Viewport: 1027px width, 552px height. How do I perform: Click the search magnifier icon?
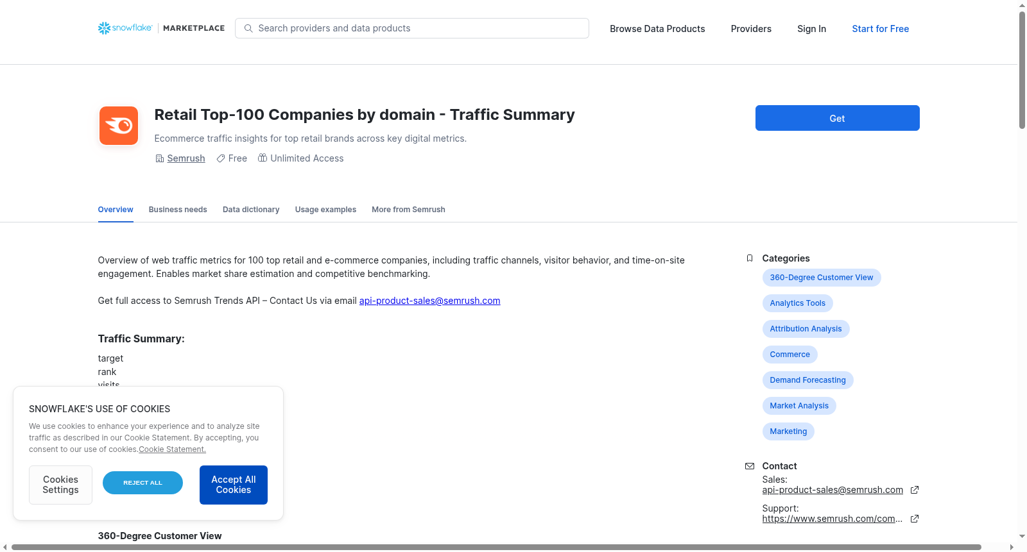coord(248,28)
